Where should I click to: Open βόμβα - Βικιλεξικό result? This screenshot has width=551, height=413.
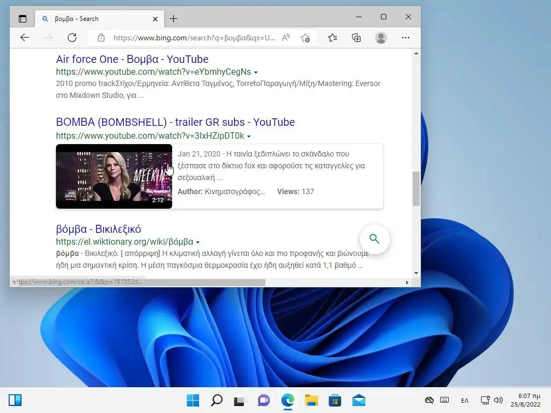point(98,229)
